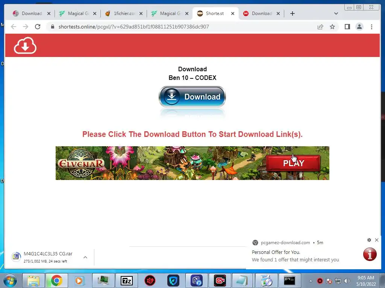Click the white cloud download logo
This screenshot has height=288, width=385.
[x=25, y=45]
